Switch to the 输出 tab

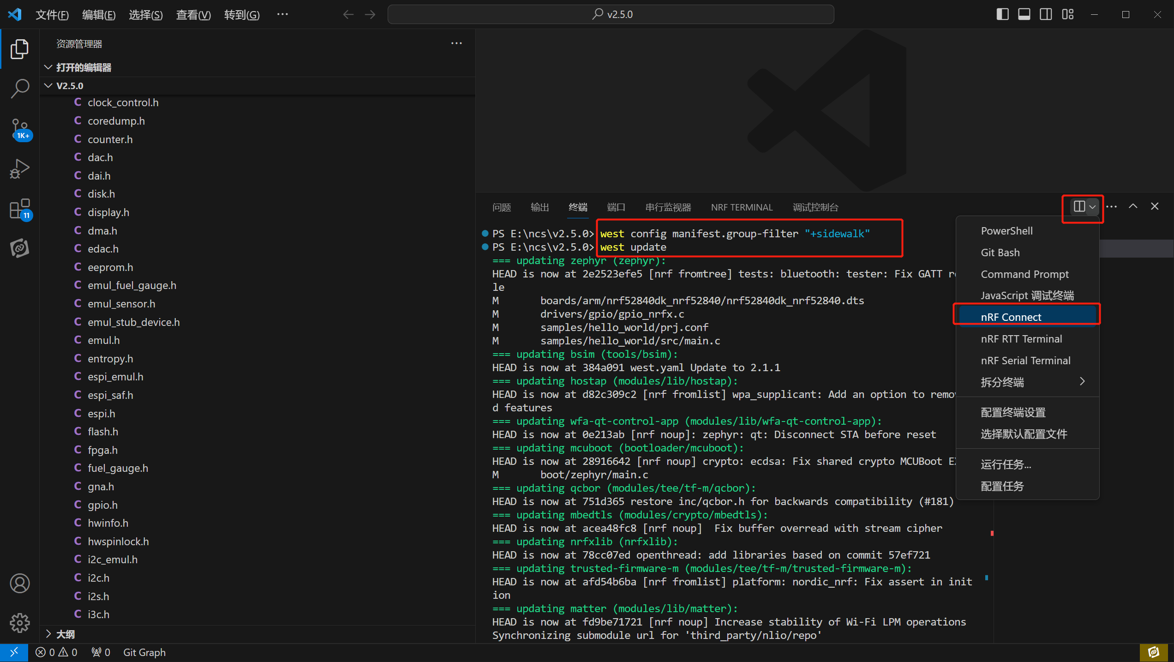pos(539,207)
